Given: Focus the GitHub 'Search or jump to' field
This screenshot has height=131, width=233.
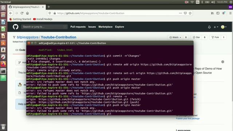Looking at the screenshot, I should click(x=44, y=27).
